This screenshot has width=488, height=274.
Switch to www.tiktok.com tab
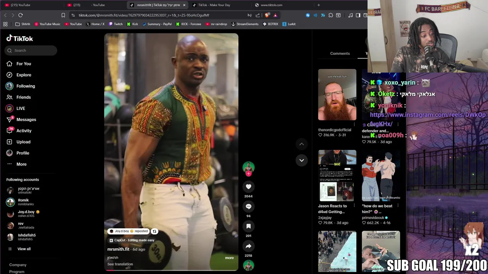[283, 5]
